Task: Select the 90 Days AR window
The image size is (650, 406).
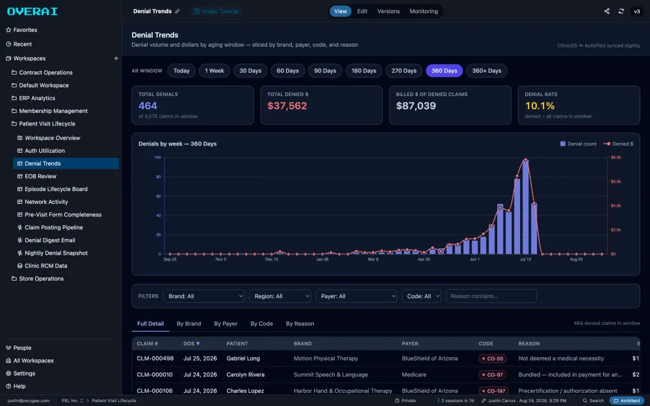Action: [x=325, y=71]
